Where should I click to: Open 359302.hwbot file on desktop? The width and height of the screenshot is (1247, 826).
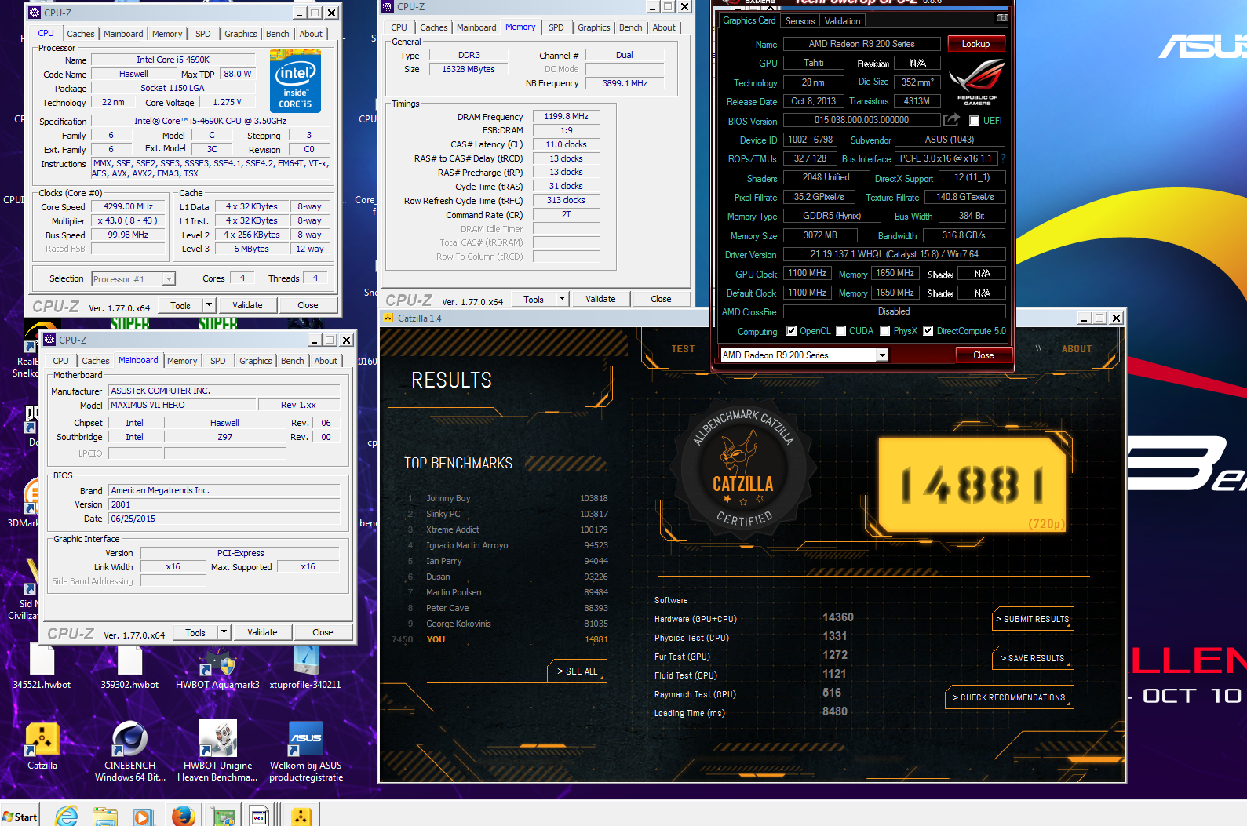(x=129, y=666)
